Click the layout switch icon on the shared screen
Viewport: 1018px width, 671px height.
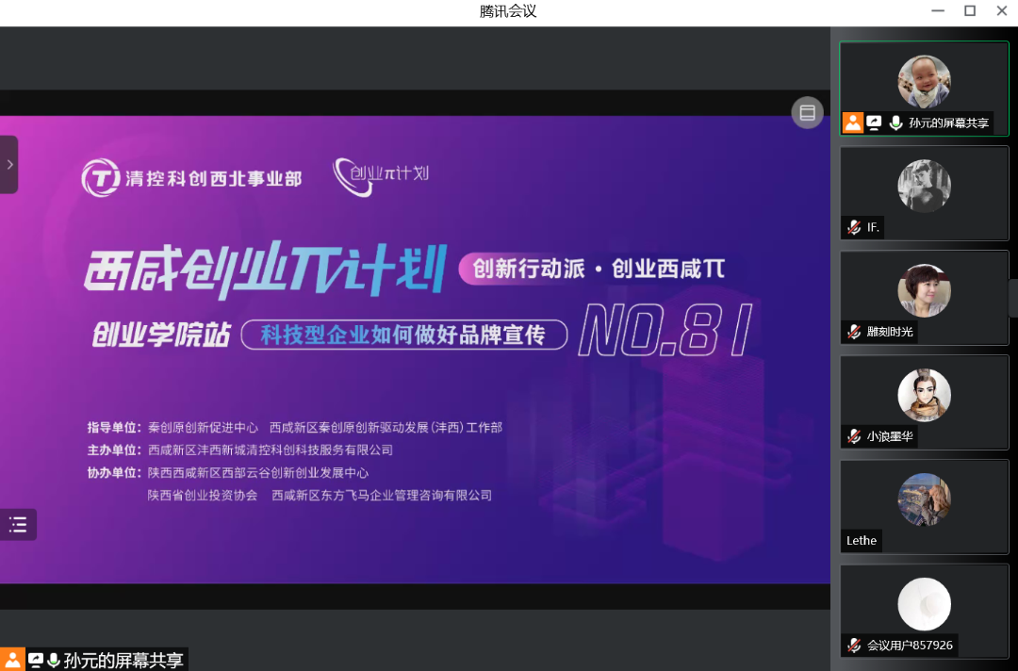click(x=807, y=112)
